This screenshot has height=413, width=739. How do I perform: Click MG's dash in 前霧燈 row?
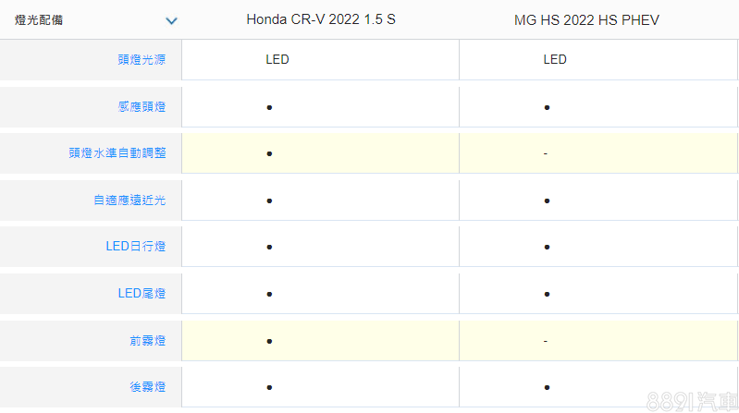[x=546, y=341]
